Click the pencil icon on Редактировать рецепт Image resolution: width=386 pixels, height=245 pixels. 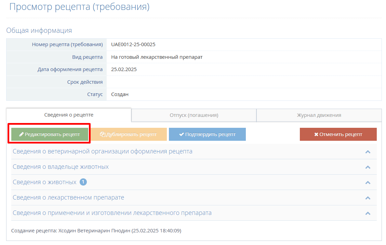[21, 135]
